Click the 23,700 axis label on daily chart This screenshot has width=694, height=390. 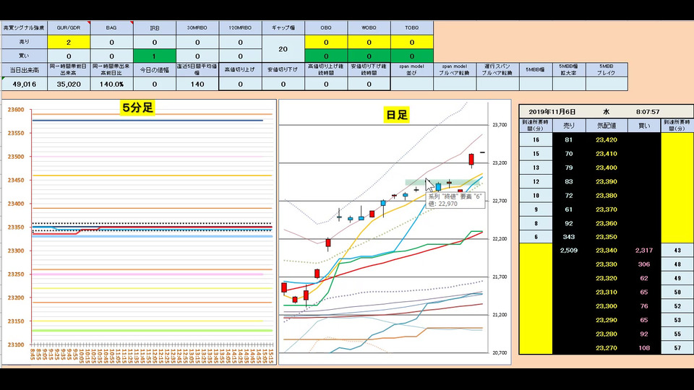point(500,125)
